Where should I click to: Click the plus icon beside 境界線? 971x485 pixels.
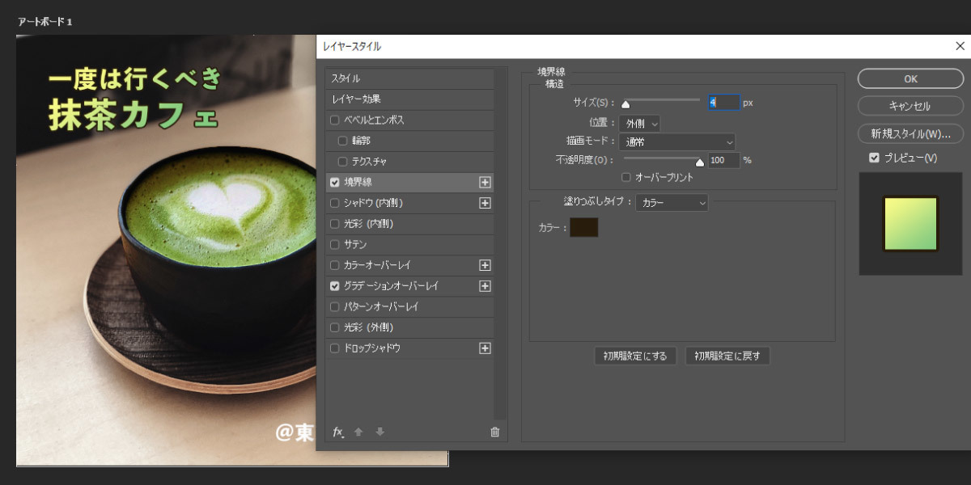pyautogui.click(x=485, y=183)
